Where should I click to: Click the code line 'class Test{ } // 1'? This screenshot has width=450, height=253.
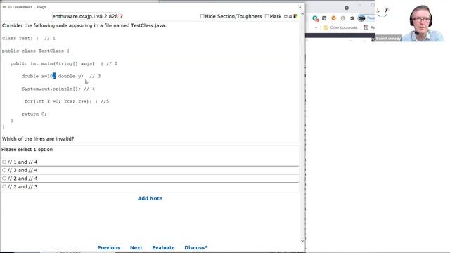point(29,38)
